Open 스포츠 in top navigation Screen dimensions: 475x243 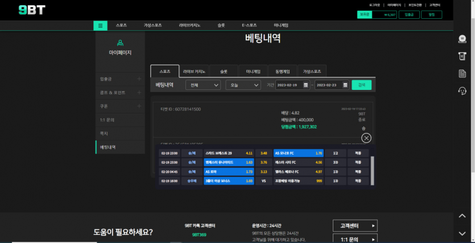pyautogui.click(x=121, y=26)
